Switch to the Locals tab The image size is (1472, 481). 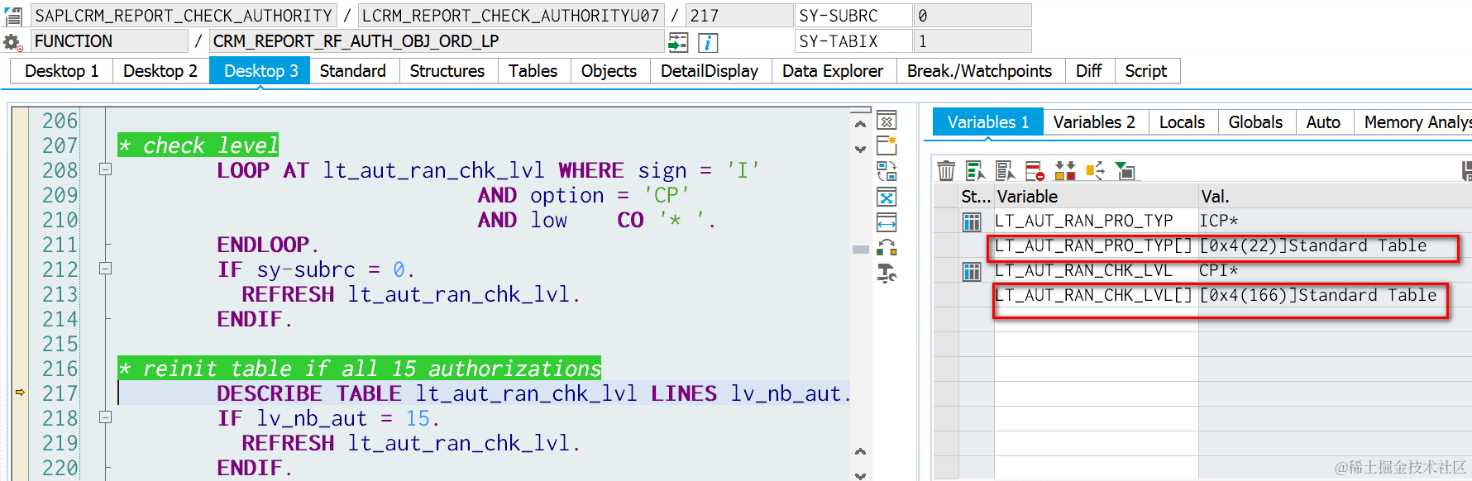click(1182, 122)
